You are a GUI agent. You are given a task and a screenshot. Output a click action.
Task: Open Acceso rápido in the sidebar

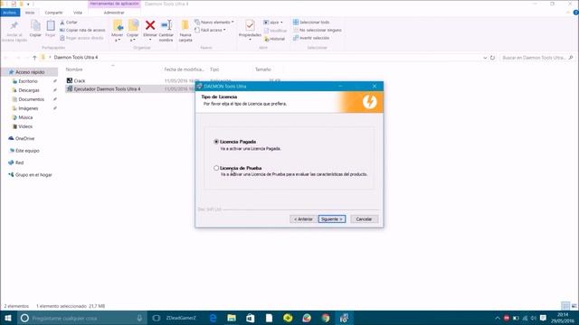pyautogui.click(x=30, y=72)
